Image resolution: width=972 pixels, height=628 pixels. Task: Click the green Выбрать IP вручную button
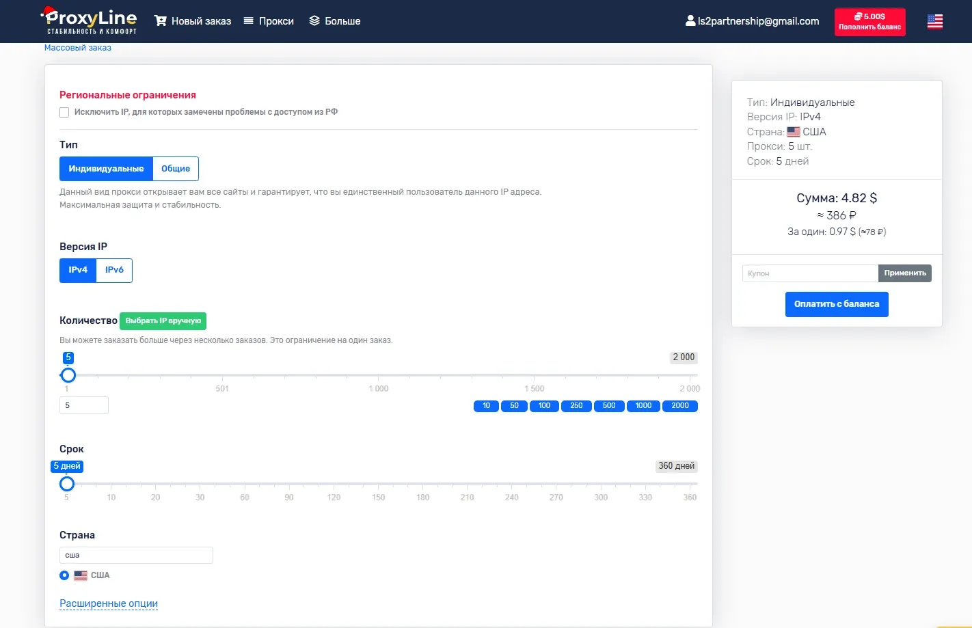(163, 320)
